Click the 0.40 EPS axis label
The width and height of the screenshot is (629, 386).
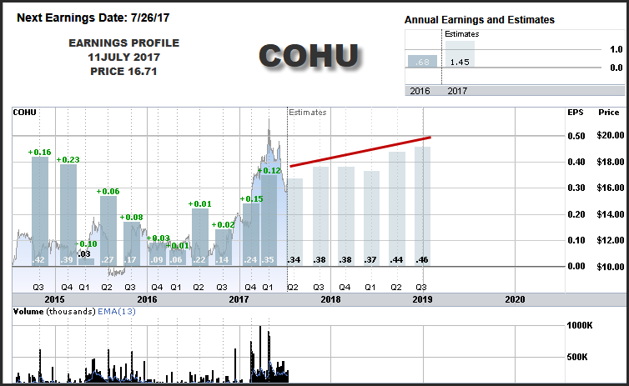(x=576, y=162)
